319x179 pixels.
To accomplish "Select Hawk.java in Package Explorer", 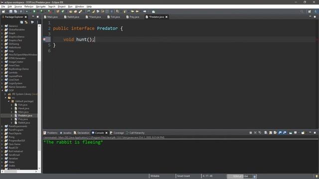I will [23, 108].
